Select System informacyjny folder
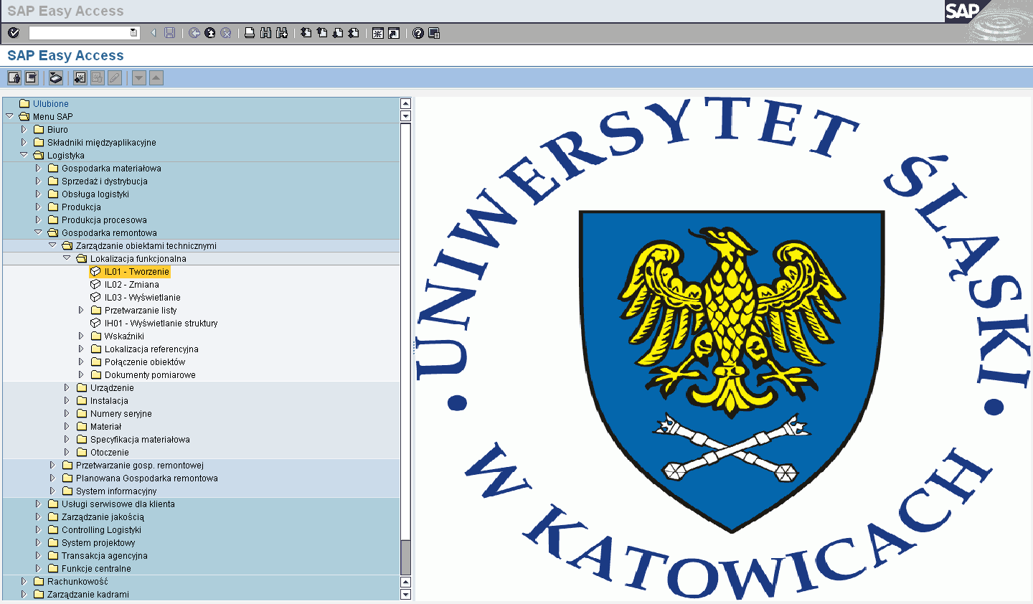 pos(116,491)
